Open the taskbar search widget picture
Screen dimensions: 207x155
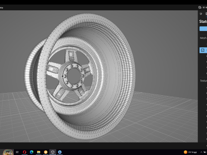8,152
